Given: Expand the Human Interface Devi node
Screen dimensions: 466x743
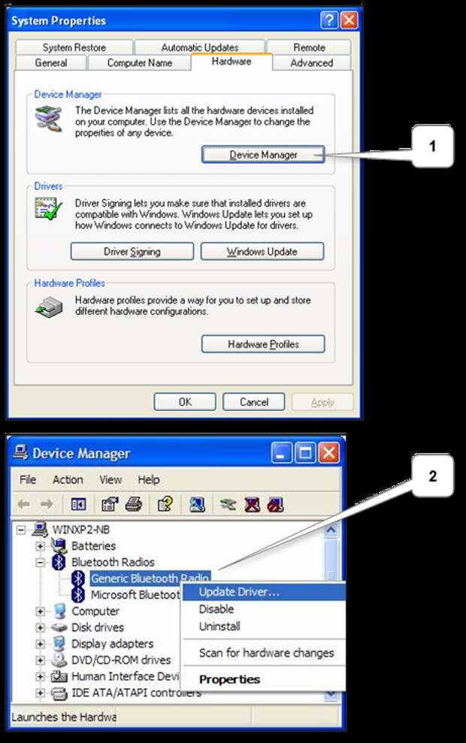Looking at the screenshot, I should (41, 677).
